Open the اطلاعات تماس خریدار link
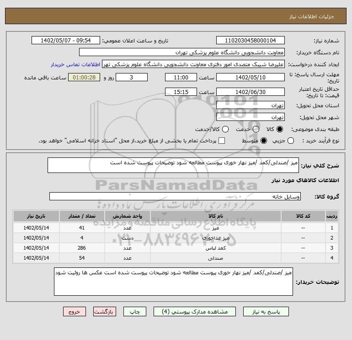Image resolution: width=352 pixels, height=340 pixels. point(75,64)
